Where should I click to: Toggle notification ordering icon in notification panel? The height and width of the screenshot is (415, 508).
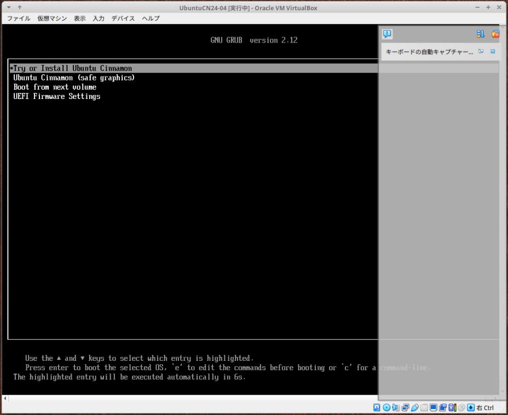tap(480, 34)
